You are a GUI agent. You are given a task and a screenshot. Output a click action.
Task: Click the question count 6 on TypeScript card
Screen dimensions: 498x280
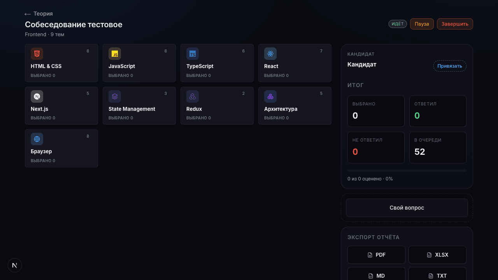point(244,51)
